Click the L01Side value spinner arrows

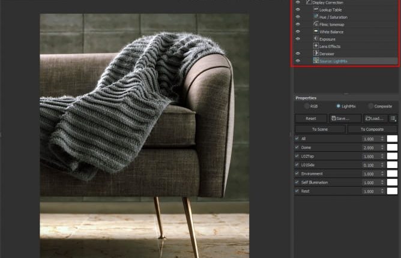click(382, 164)
